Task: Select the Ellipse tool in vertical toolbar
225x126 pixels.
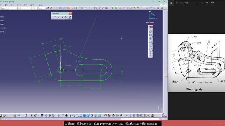Action: pos(150,45)
